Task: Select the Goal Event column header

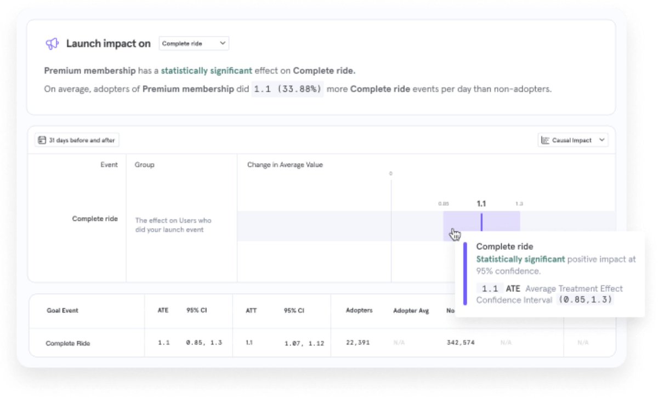Action: click(63, 309)
